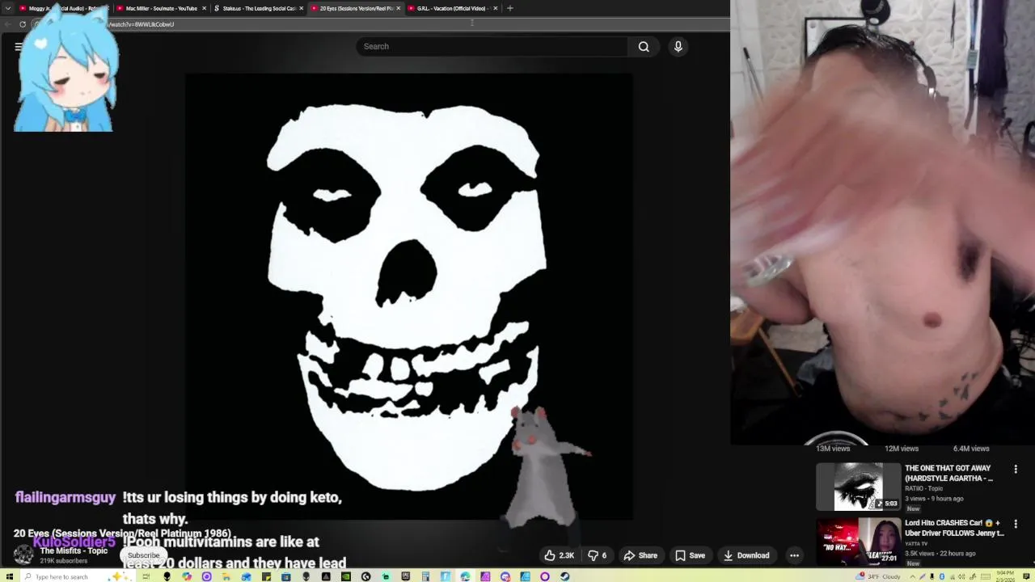Viewport: 1035px width, 582px height.
Task: Close the 20 Eyes tab
Action: pyautogui.click(x=398, y=8)
